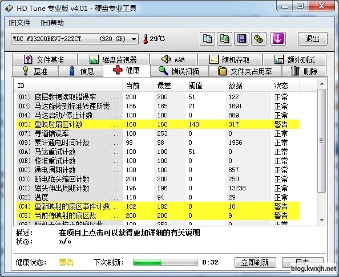Open the options settings icon in the toolbar
339x277 pixels.
259,39
